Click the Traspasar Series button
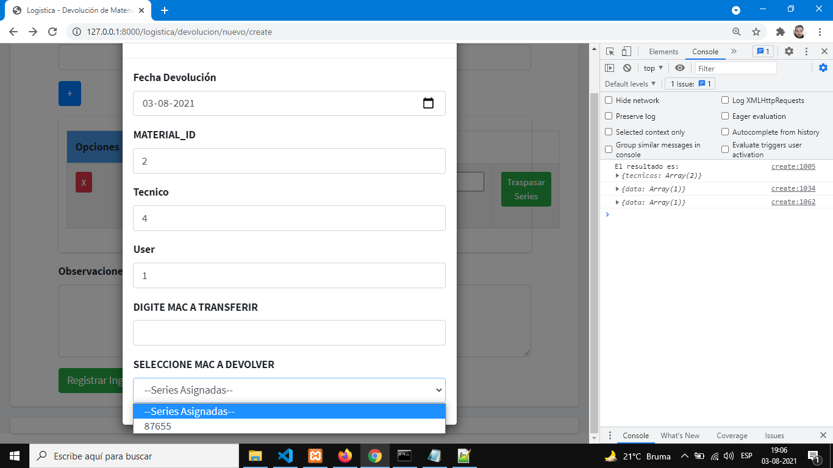 click(526, 190)
